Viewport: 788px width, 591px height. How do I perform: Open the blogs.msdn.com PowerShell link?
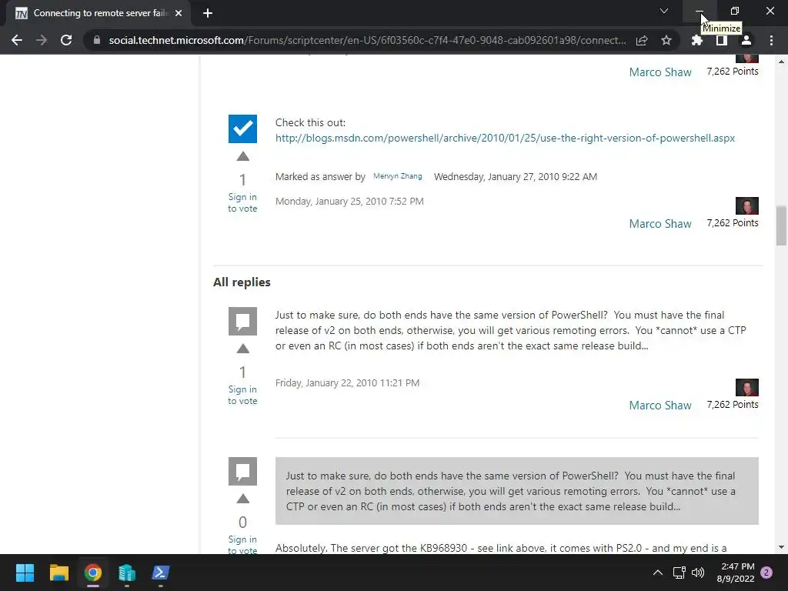[x=505, y=138]
